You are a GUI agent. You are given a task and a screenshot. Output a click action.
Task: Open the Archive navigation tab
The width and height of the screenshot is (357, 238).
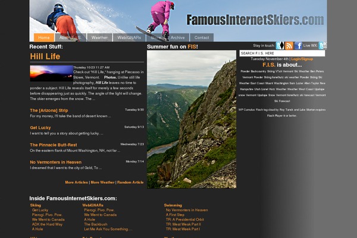(x=177, y=37)
